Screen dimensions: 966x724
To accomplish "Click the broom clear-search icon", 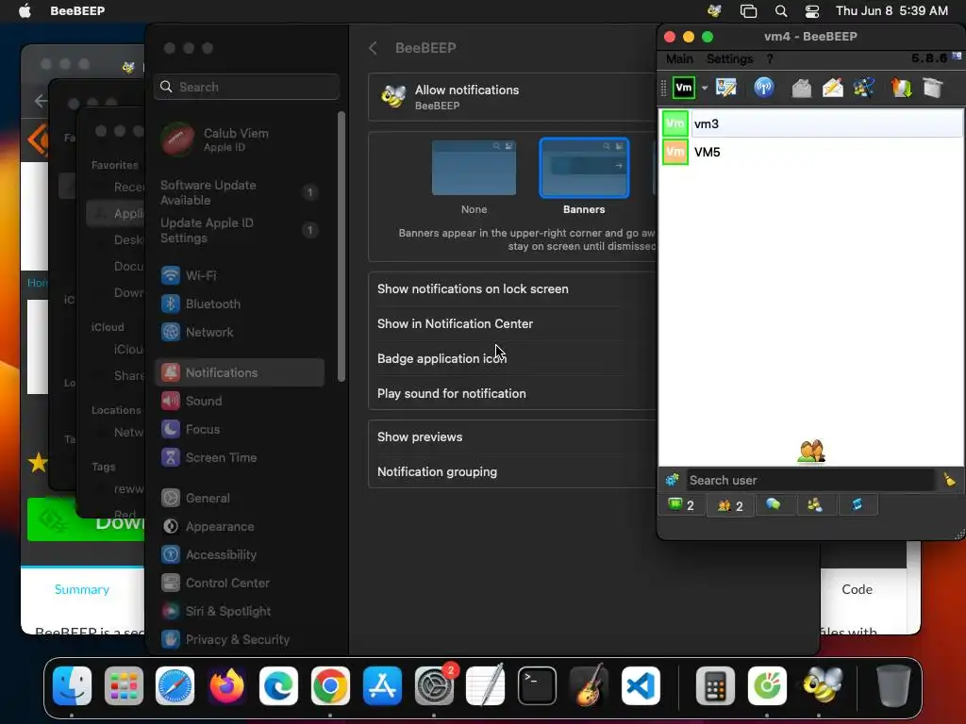I will coord(949,480).
